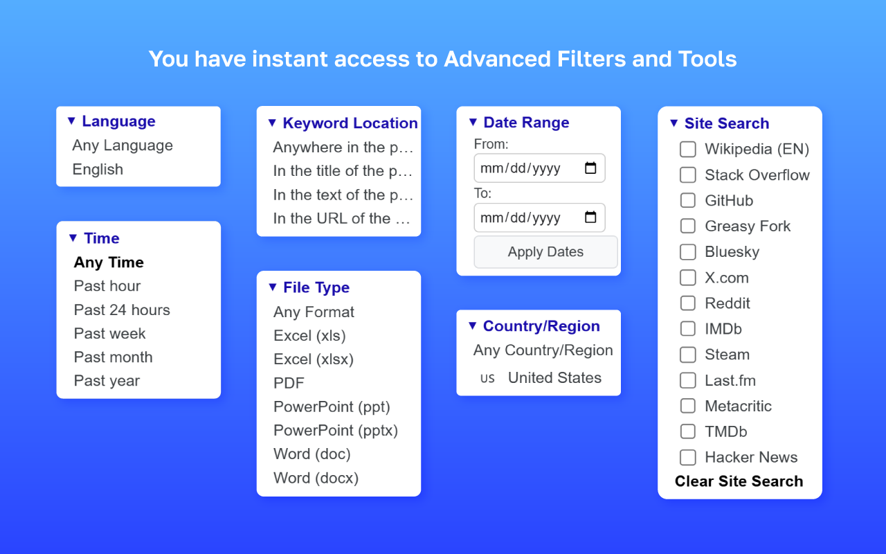Select English language option
This screenshot has height=554, width=886.
click(x=98, y=170)
